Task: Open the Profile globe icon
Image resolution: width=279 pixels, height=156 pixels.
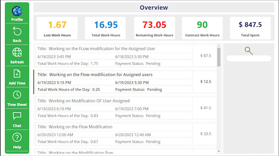Action: click(x=17, y=11)
